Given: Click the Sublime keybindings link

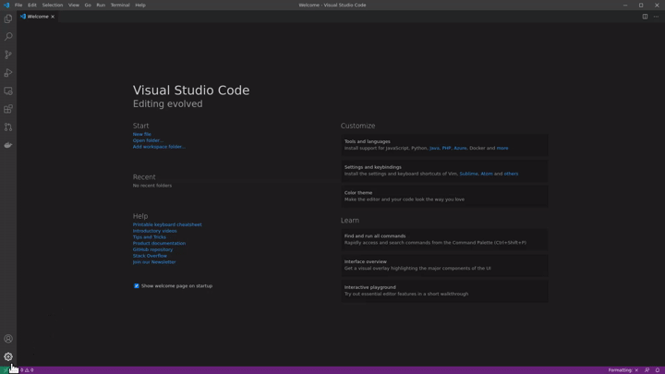Looking at the screenshot, I should [468, 174].
